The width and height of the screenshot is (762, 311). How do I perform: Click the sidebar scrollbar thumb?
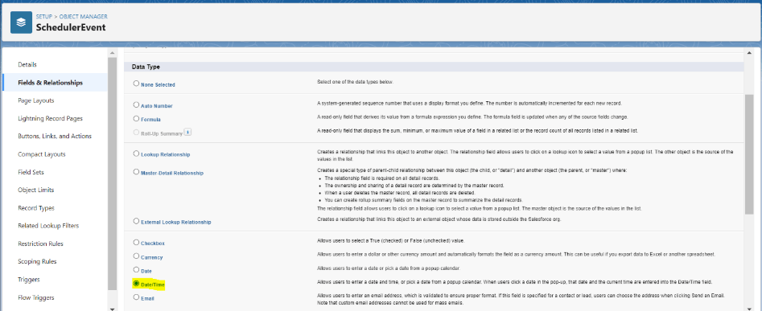click(113, 174)
